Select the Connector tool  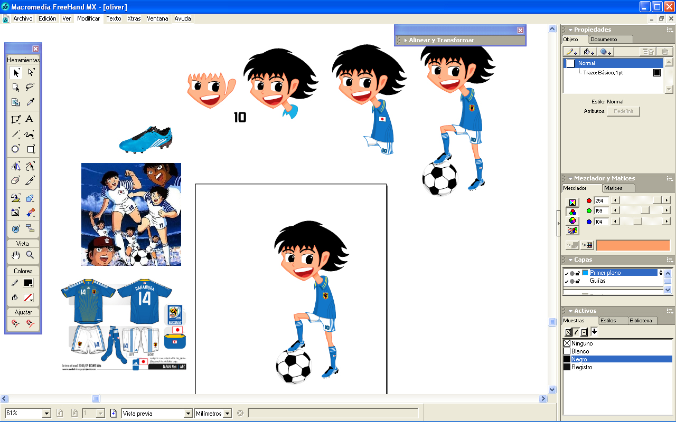click(x=31, y=229)
